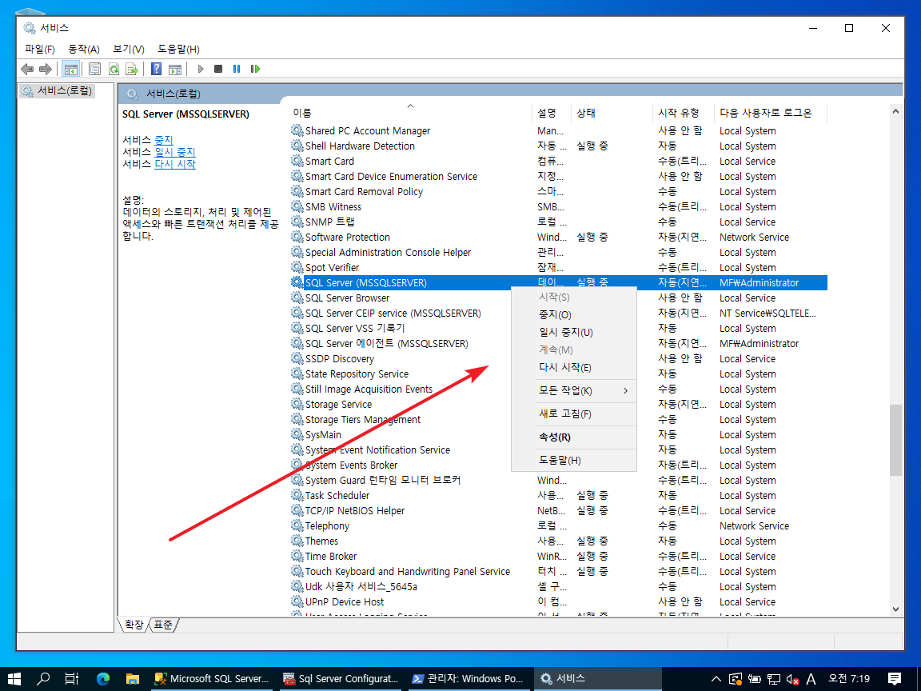Switch to the Windows PowerShell taskbar window

[468, 679]
